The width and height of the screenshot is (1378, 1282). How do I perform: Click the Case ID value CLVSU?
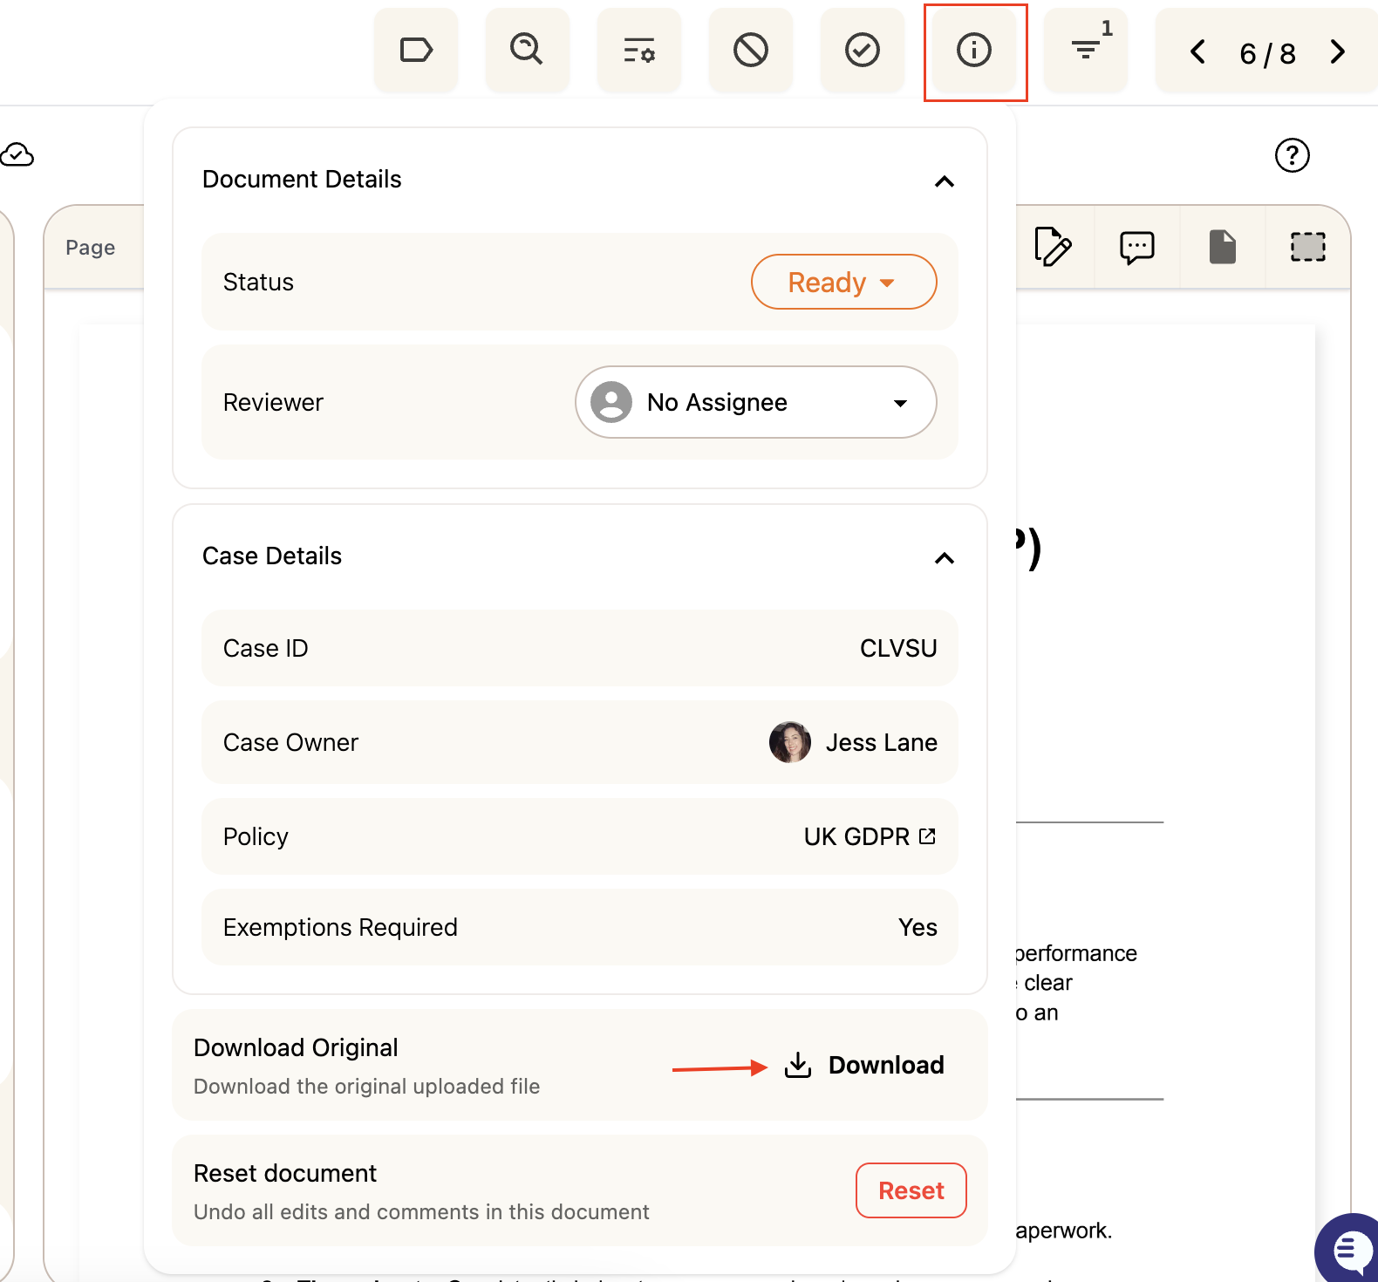[x=898, y=648]
